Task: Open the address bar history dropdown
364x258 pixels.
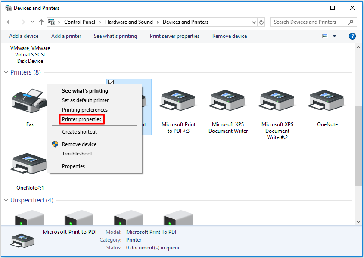Action: click(x=254, y=22)
